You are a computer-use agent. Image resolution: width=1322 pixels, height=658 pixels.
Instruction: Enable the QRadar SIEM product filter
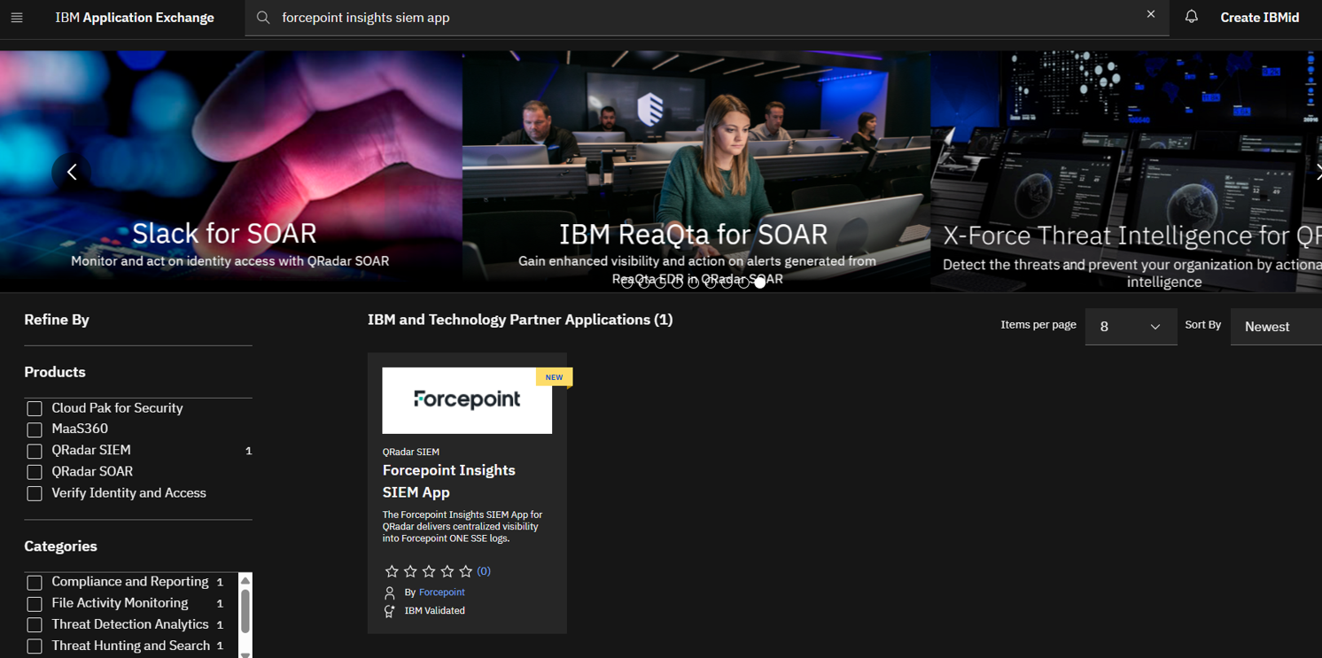tap(35, 451)
